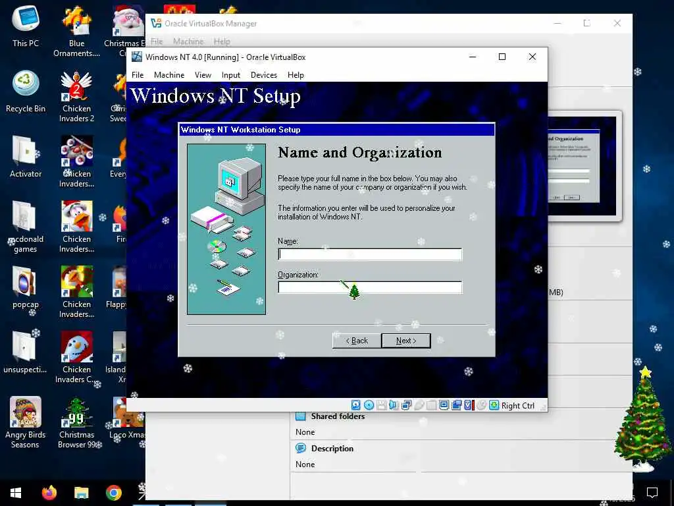The image size is (674, 506).
Task: Open Help menu in VirtualBox Manager window
Action: tap(222, 42)
